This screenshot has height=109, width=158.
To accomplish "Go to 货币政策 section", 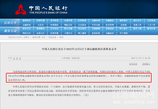I will [x=54, y=20].
